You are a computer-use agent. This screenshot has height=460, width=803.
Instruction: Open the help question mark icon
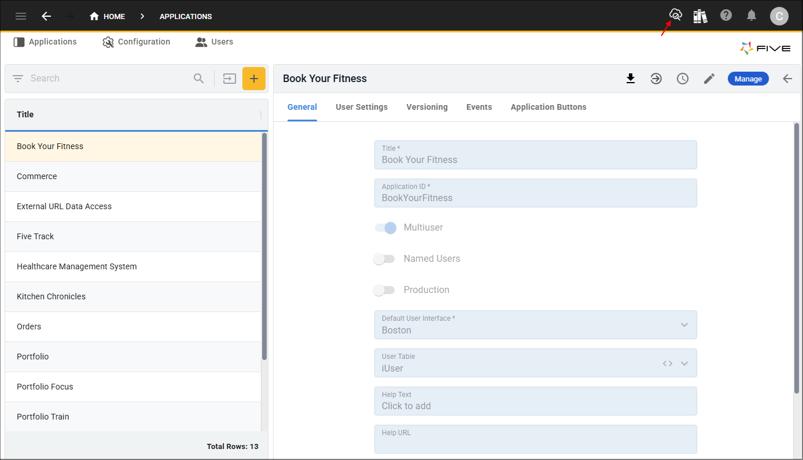[726, 16]
